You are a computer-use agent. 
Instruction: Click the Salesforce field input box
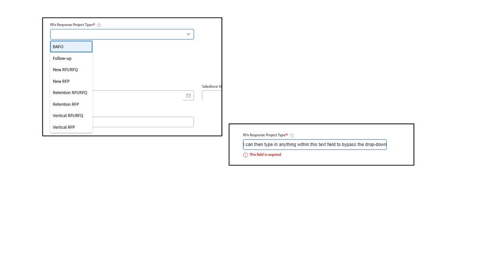212,95
